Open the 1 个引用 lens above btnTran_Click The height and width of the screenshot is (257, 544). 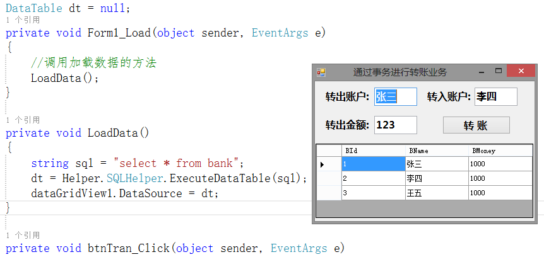click(23, 236)
